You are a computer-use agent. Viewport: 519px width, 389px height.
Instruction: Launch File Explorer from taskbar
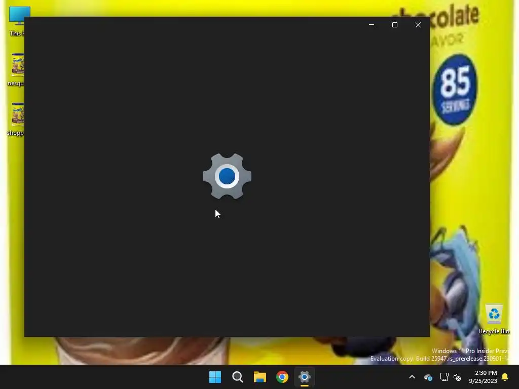pos(260,377)
